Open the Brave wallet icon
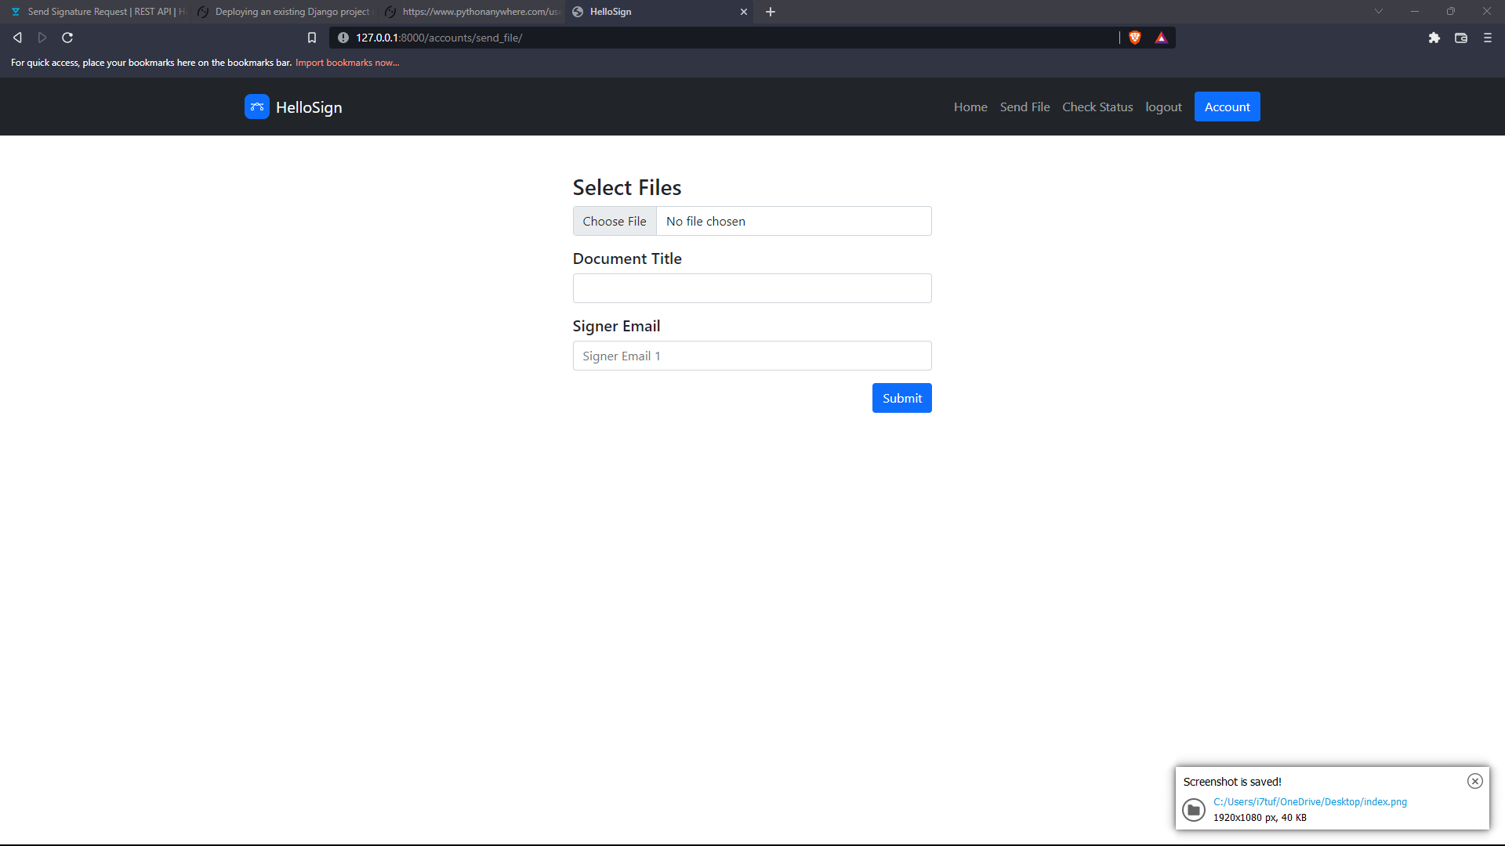The image size is (1505, 846). point(1460,38)
